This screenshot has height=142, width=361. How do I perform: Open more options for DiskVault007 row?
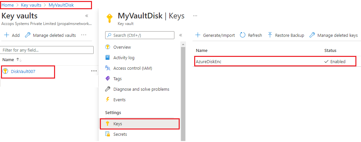[x=94, y=71]
